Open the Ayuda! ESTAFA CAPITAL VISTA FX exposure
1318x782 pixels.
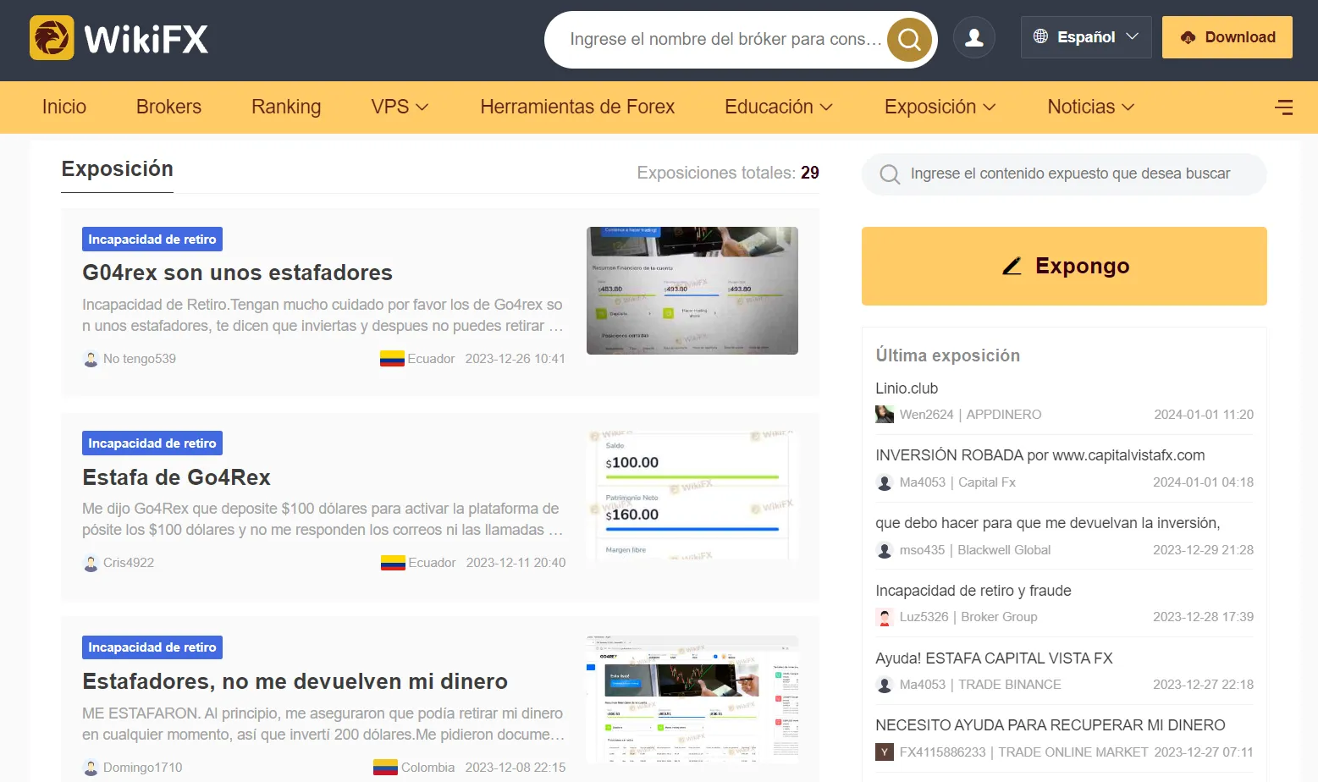[x=994, y=658]
